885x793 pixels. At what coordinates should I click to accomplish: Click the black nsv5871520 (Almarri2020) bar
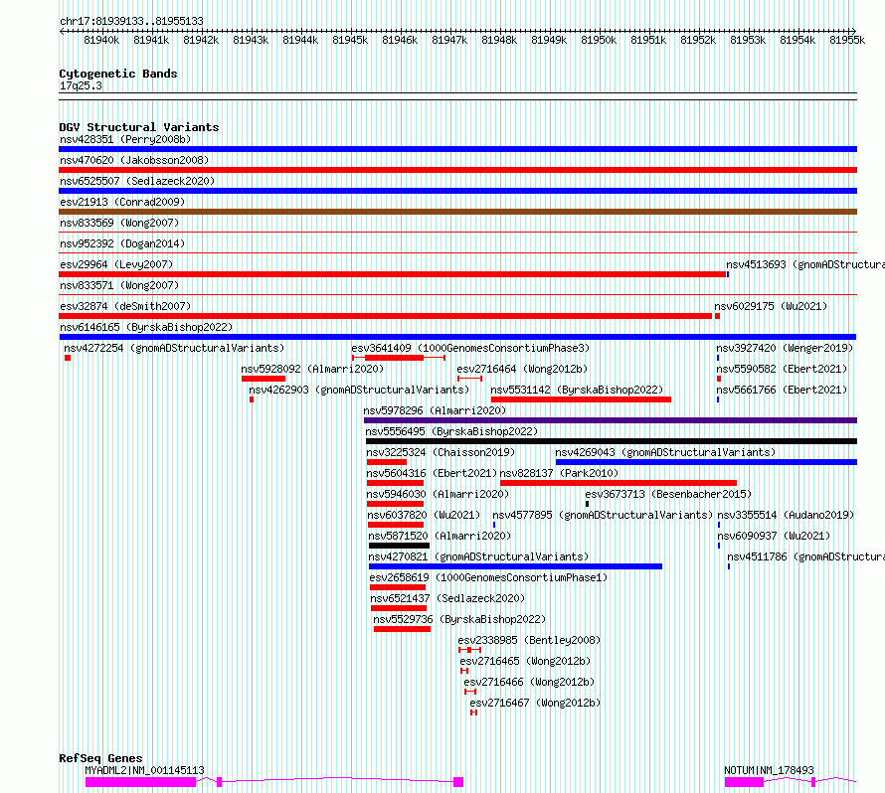click(x=399, y=546)
